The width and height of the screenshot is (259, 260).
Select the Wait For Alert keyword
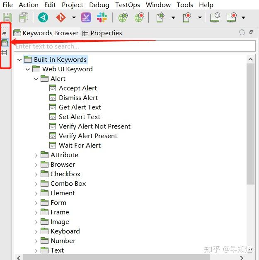click(x=75, y=146)
